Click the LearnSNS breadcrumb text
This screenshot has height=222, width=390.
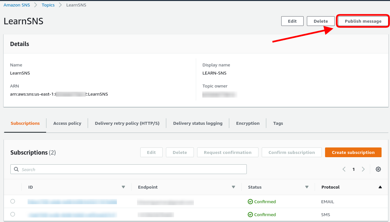(76, 5)
